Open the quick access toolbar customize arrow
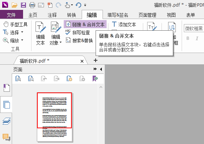Screen dimensions: 204x144 (x=85, y=5)
